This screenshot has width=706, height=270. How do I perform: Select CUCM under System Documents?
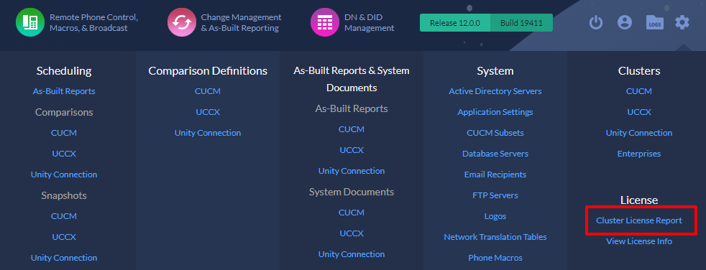(351, 213)
